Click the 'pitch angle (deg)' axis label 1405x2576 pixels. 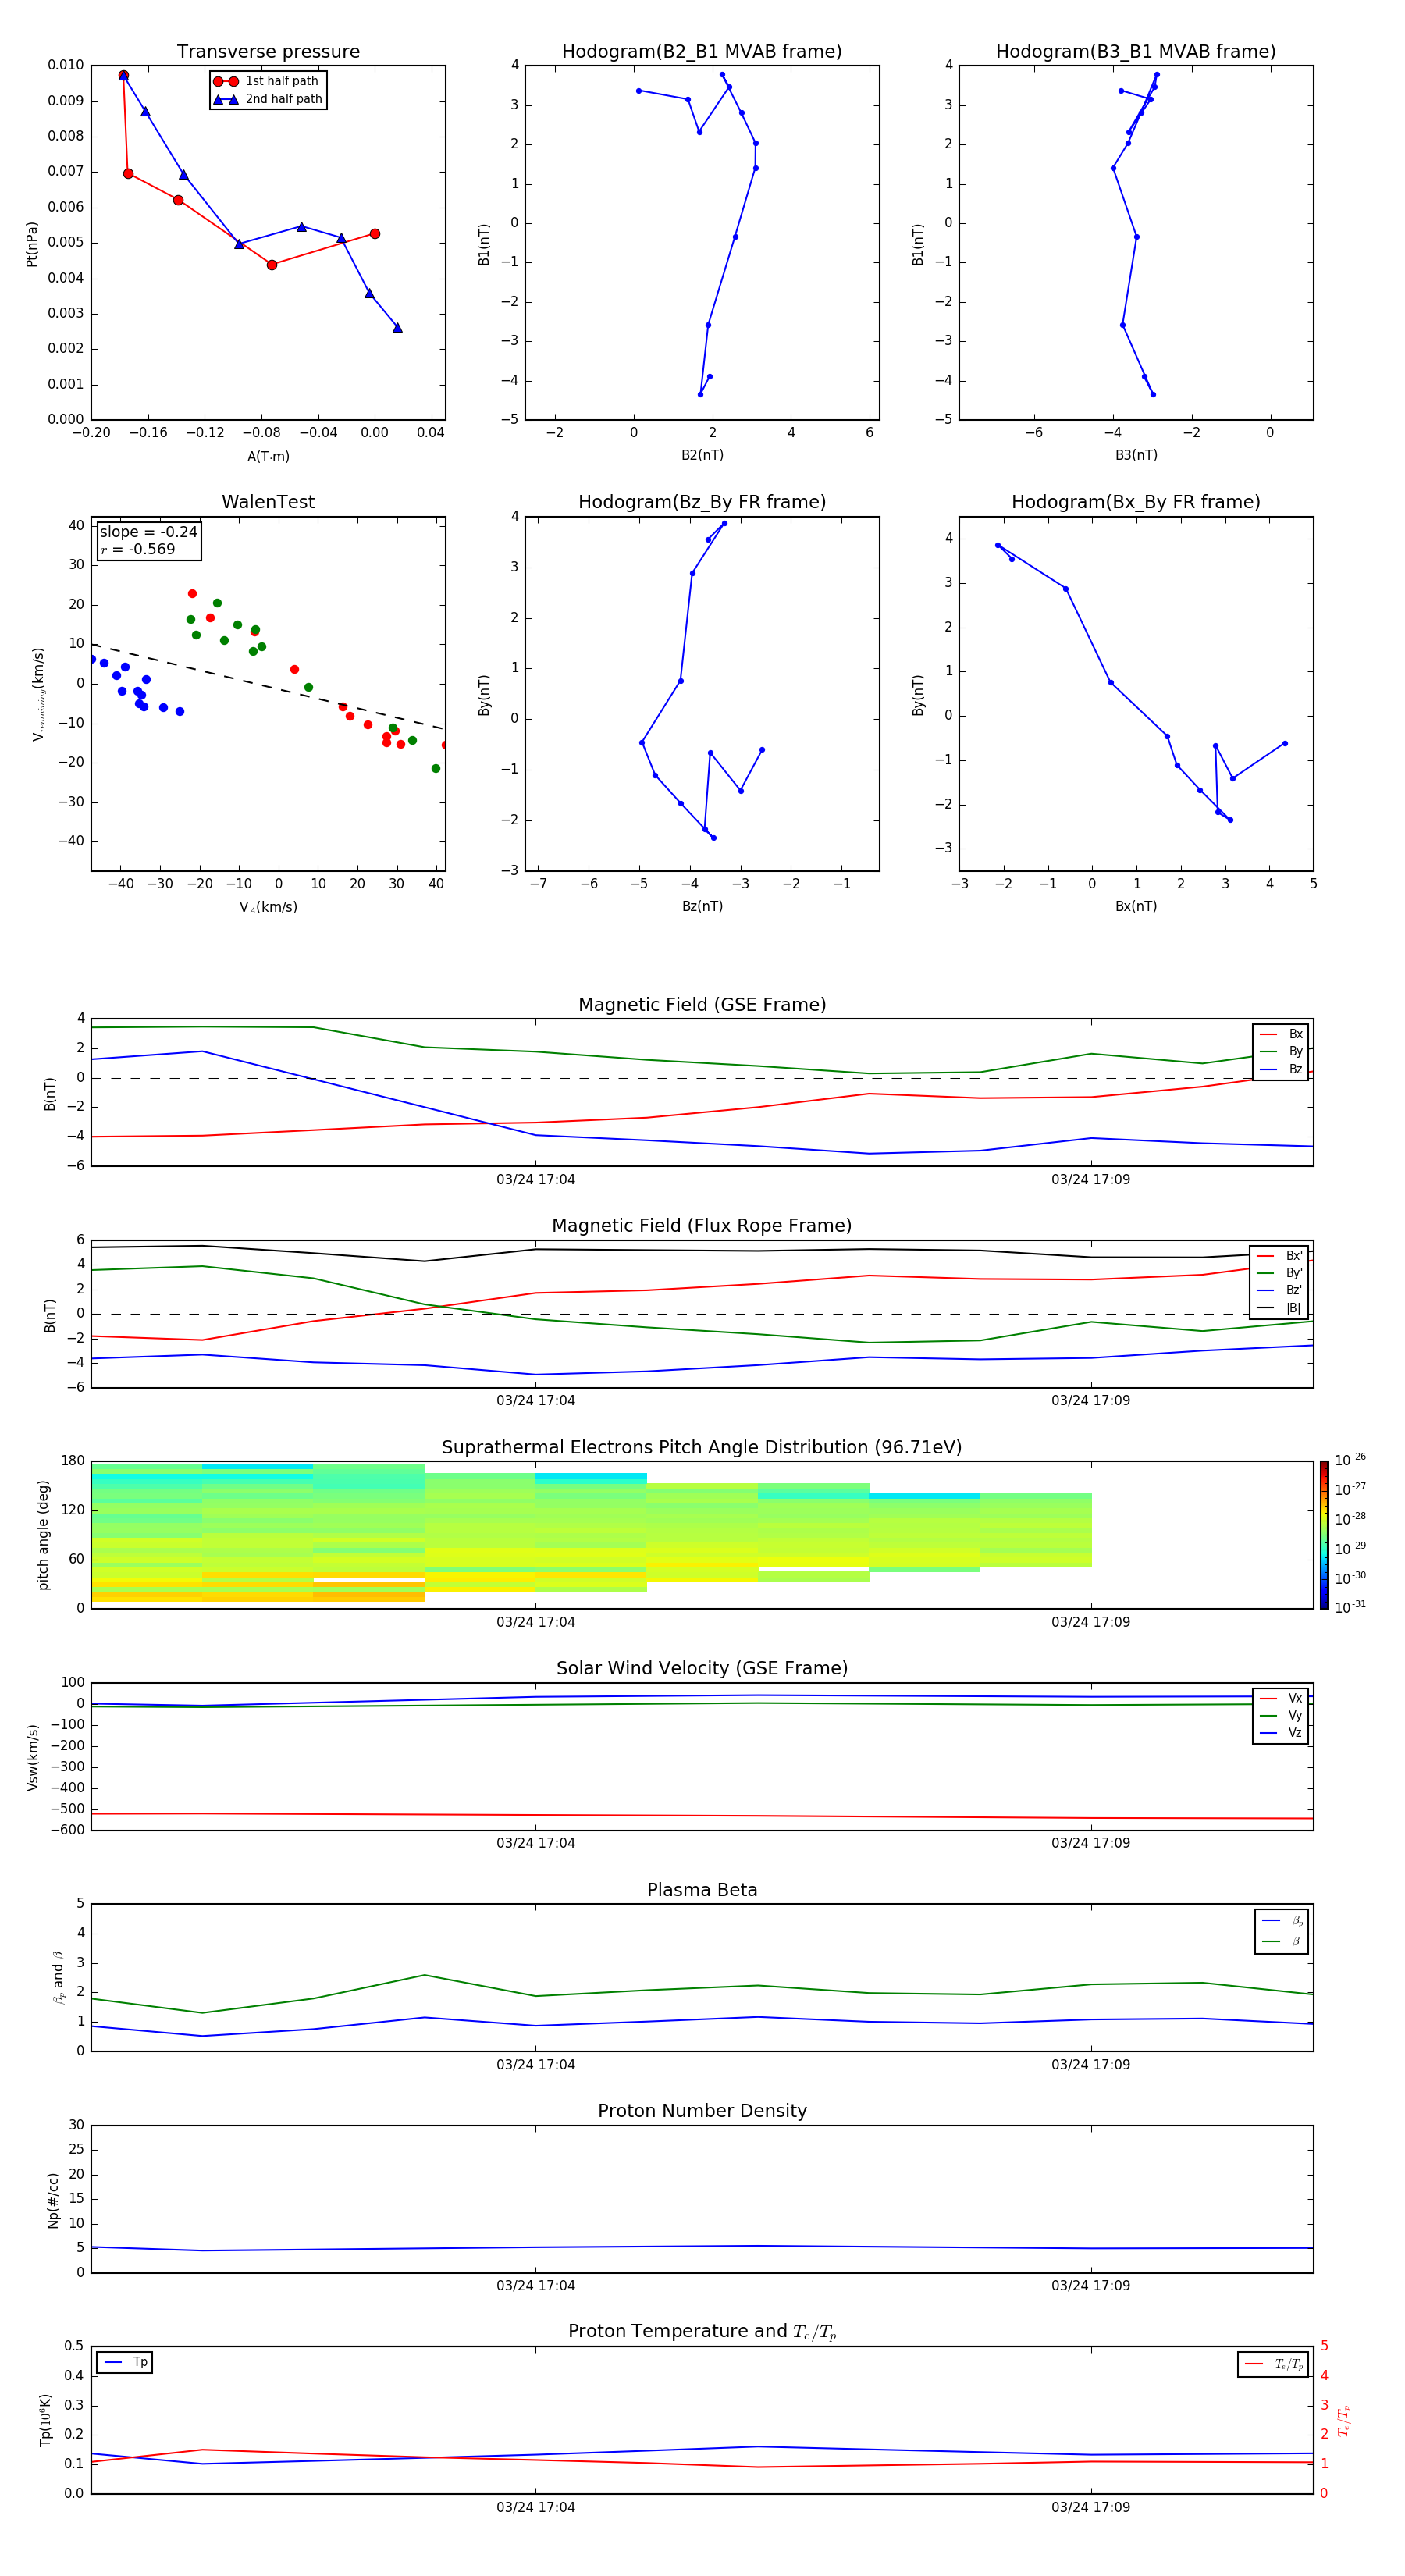pos(43,1535)
